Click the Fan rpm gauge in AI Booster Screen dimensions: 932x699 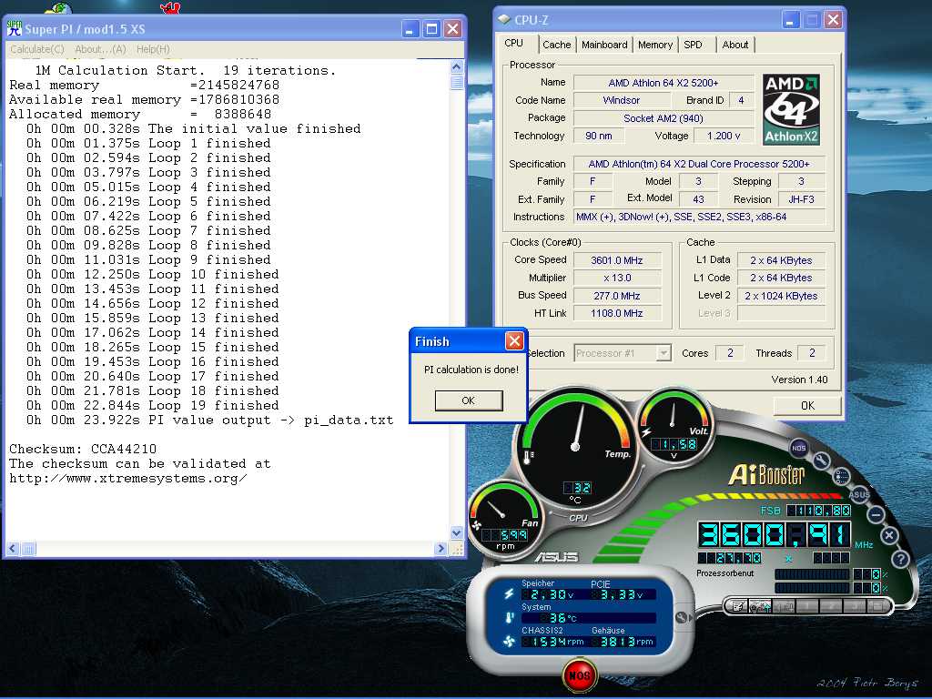click(504, 519)
